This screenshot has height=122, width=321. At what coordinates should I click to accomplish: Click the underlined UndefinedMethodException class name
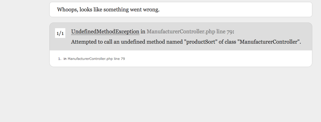105,32
